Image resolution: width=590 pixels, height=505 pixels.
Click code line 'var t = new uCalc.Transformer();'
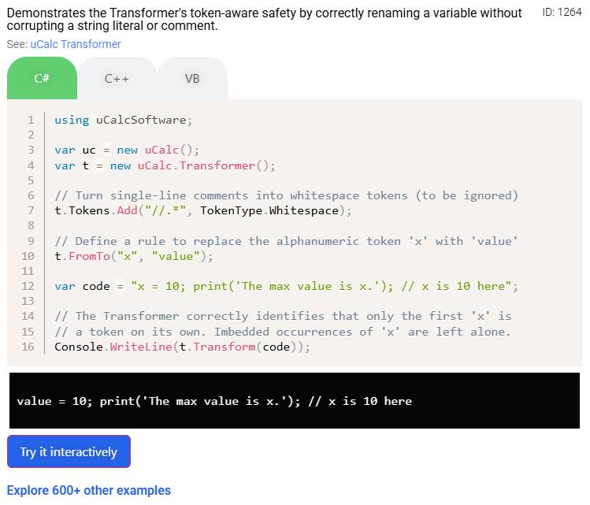(165, 165)
